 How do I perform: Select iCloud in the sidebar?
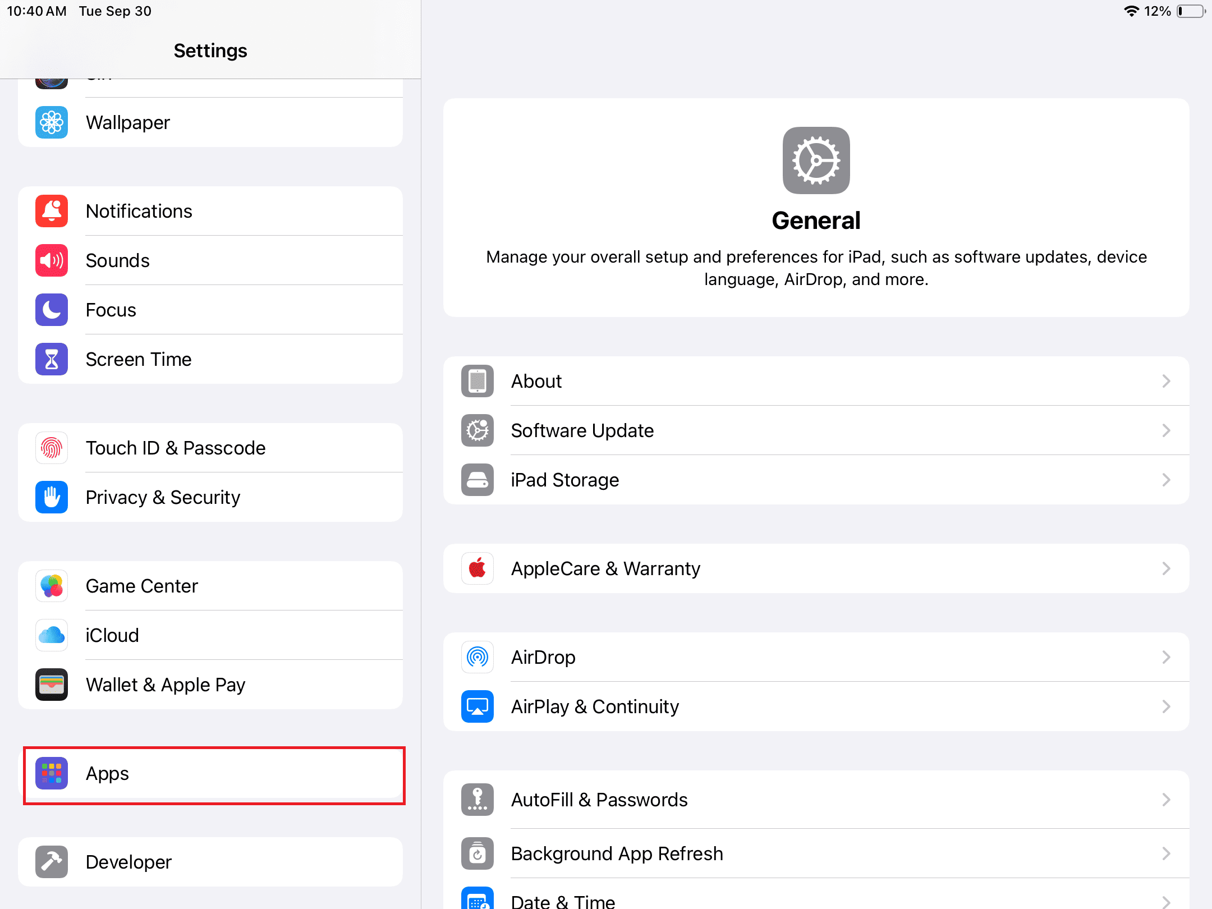point(112,635)
